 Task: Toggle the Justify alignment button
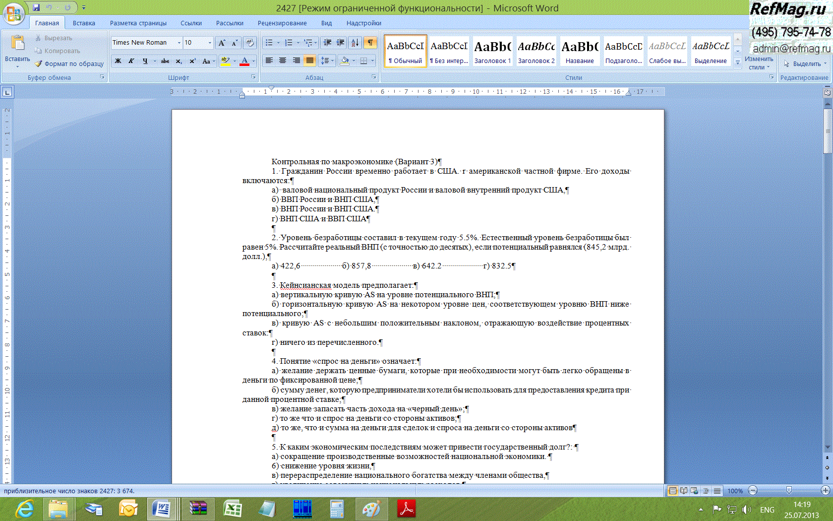click(309, 61)
